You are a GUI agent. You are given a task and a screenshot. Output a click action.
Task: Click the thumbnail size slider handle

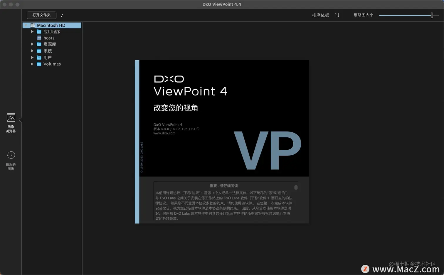click(x=432, y=15)
